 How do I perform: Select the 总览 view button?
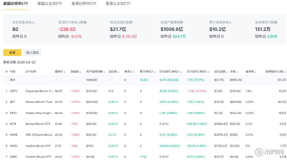click(x=12, y=53)
